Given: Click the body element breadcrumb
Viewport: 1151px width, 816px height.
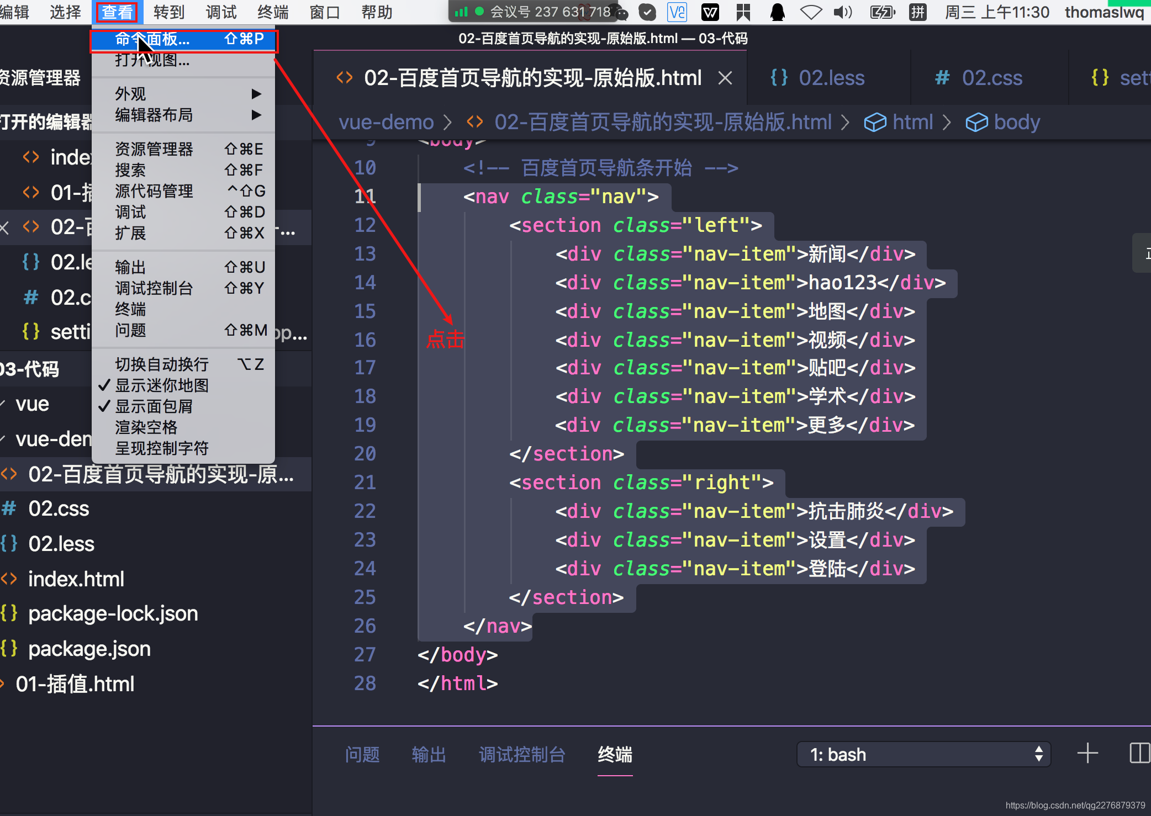Looking at the screenshot, I should pos(1017,122).
